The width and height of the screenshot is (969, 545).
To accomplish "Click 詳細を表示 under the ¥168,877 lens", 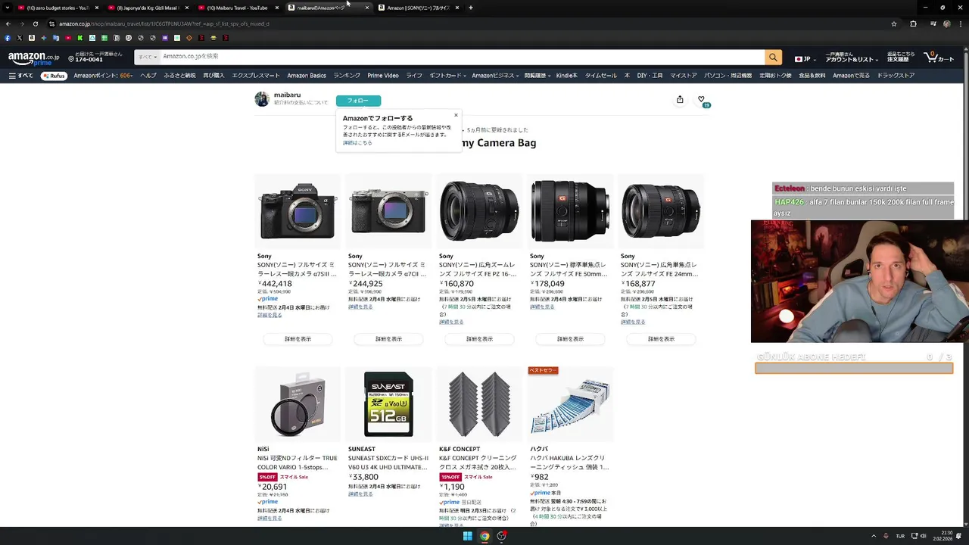I will pyautogui.click(x=661, y=339).
